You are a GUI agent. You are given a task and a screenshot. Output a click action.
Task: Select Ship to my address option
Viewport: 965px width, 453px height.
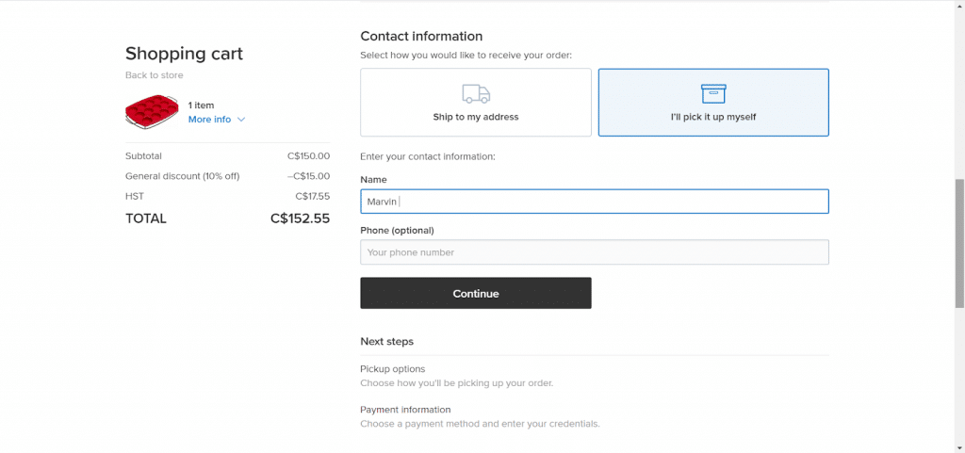pyautogui.click(x=476, y=102)
